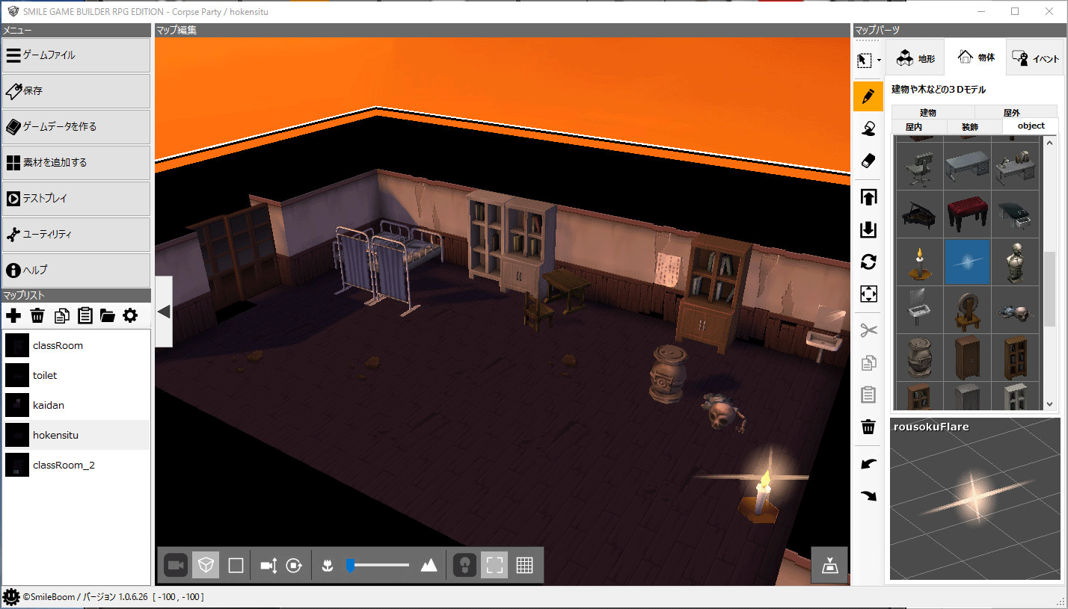
Task: Open the ユーティリティ button
Action: (x=76, y=235)
